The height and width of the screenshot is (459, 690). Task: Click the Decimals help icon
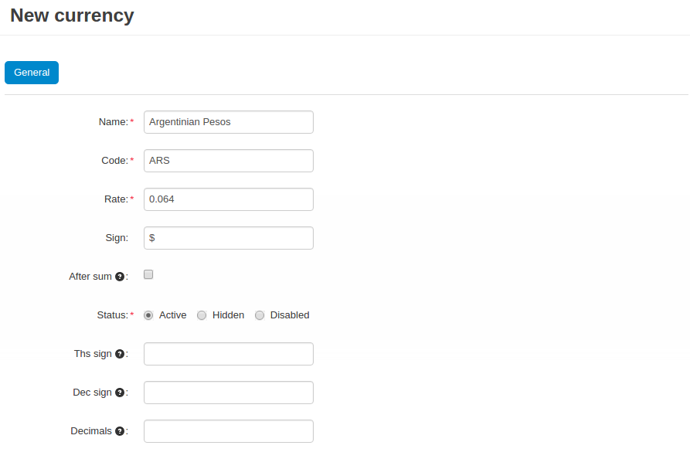[x=120, y=431]
